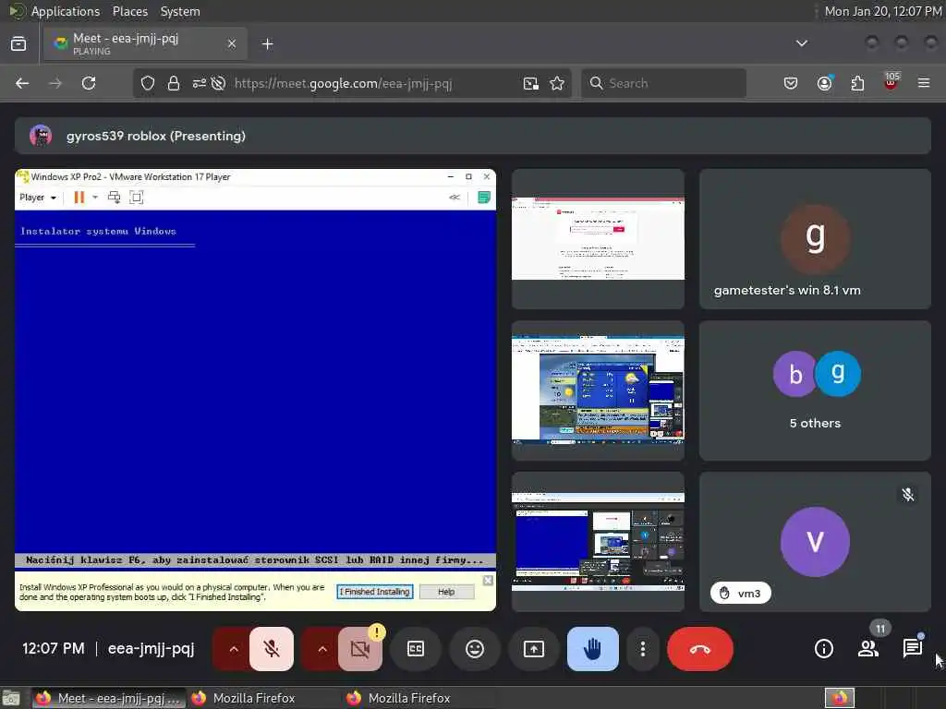Click the Firefox Search field
This screenshot has width=946, height=709.
pos(663,83)
